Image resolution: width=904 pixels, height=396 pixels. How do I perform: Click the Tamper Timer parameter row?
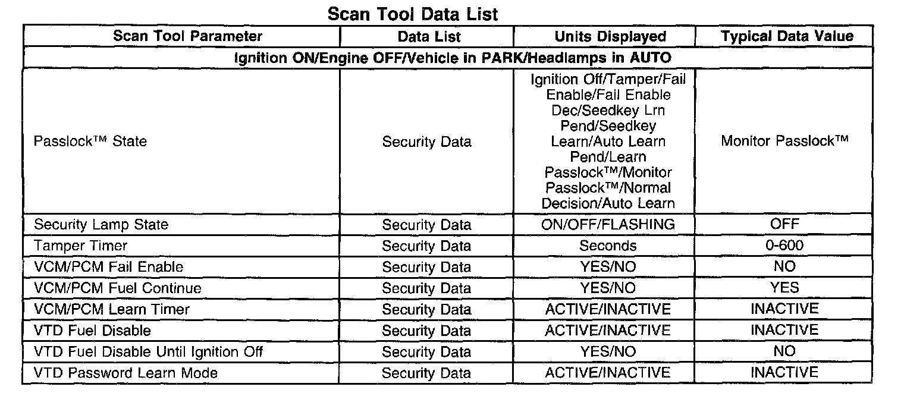81,246
